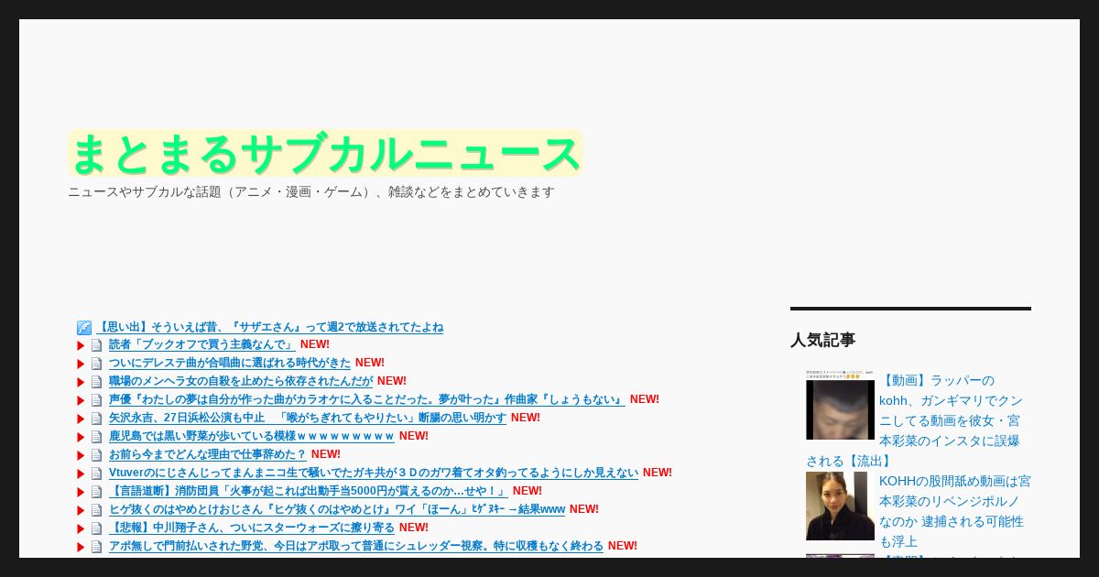The height and width of the screenshot is (577, 1099).
Task: Click red arrow beside 鹿児島 article
Action: point(81,437)
